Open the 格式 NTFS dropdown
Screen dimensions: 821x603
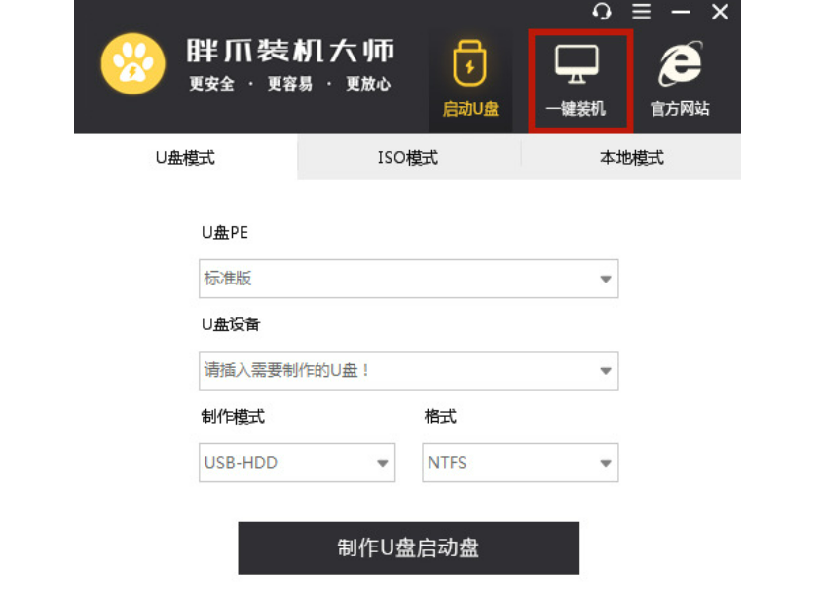coord(520,463)
